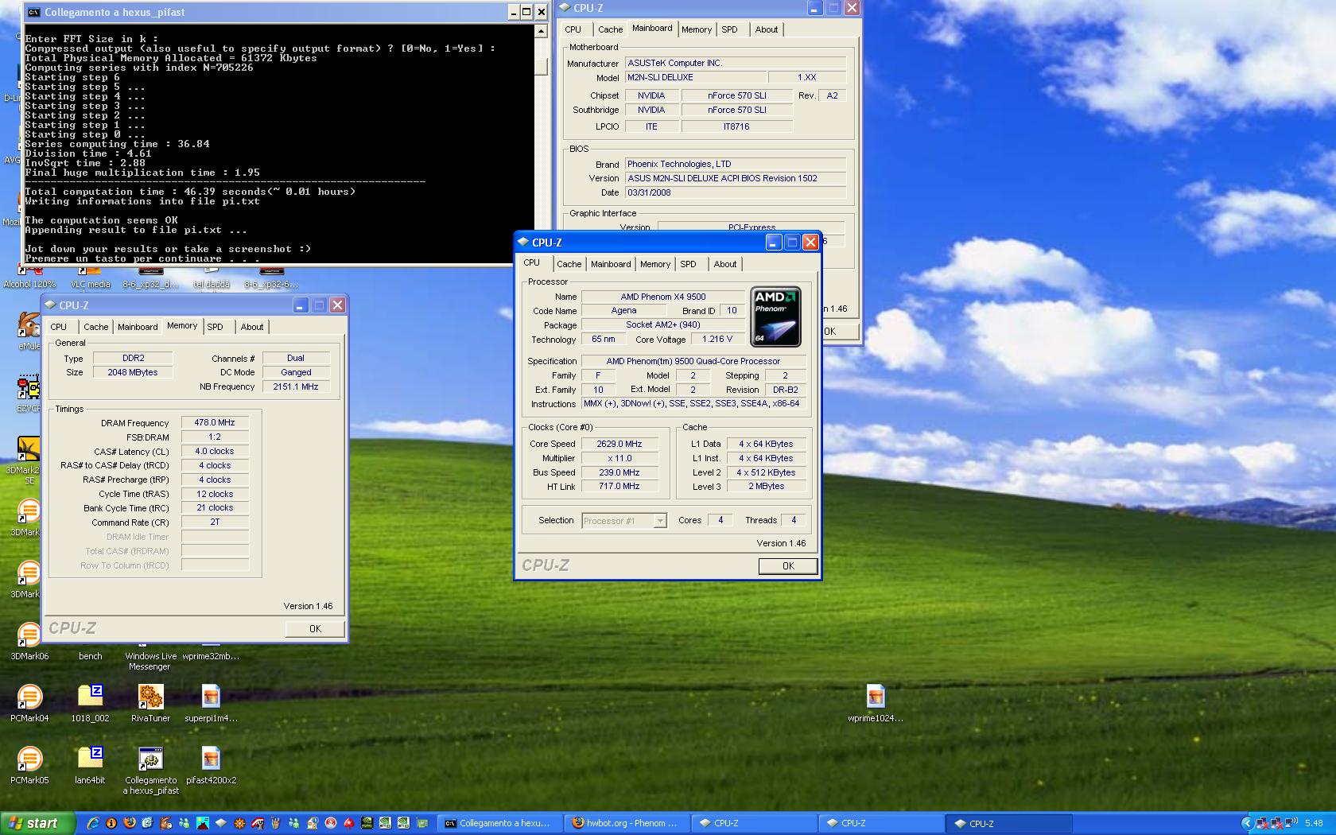
Task: Click the M2N-SLI DELUXE model field
Action: tap(696, 77)
